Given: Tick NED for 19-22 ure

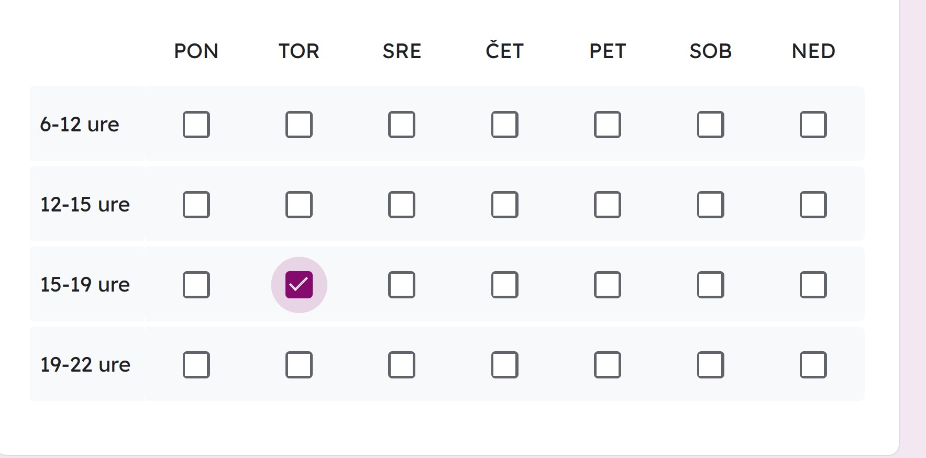Looking at the screenshot, I should click(813, 365).
